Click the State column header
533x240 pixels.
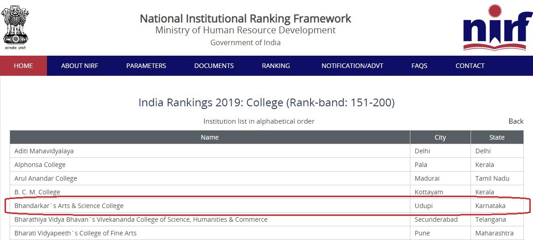497,137
